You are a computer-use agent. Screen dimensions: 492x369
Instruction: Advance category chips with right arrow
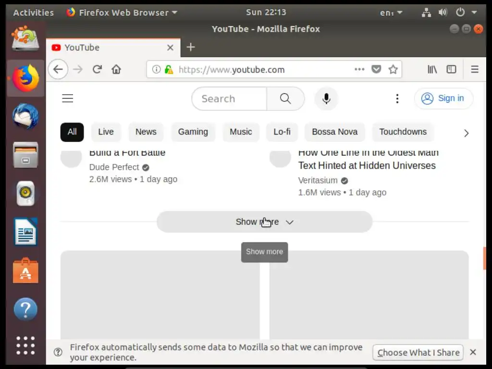point(466,133)
